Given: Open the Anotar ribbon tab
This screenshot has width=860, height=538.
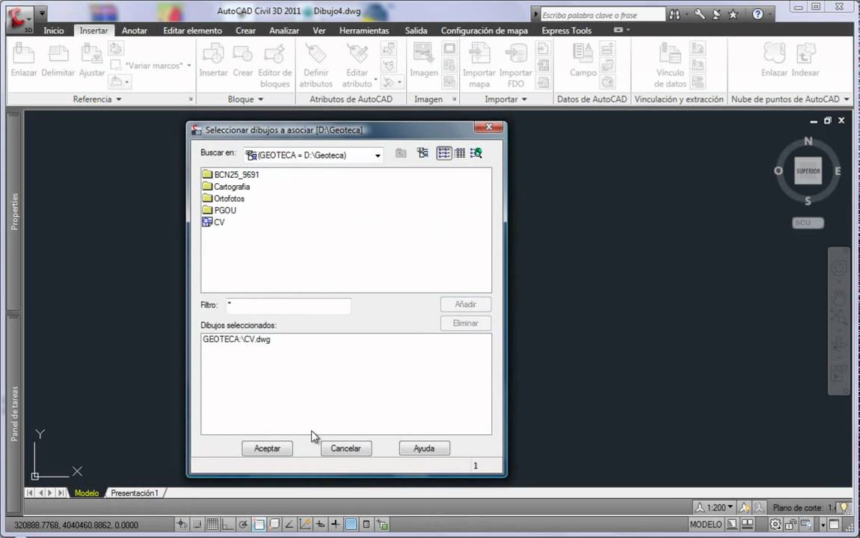Looking at the screenshot, I should (135, 31).
